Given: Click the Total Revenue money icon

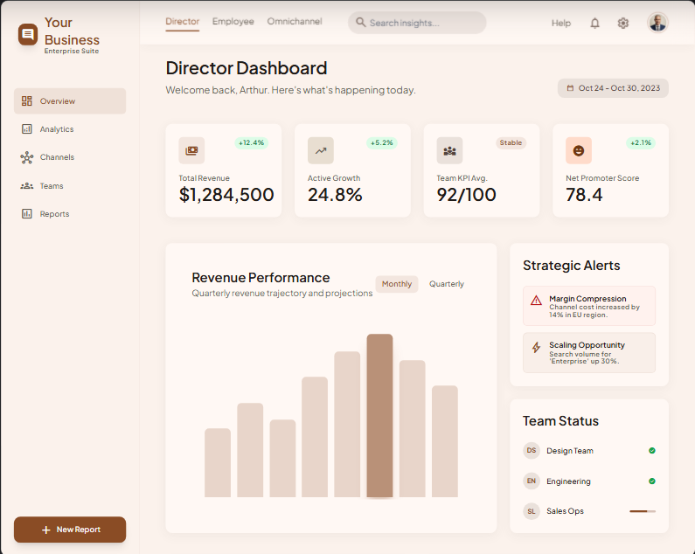Looking at the screenshot, I should coord(191,150).
